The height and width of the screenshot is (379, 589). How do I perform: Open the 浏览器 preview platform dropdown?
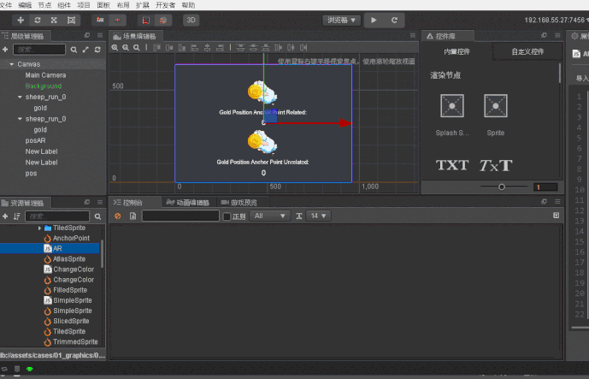341,21
